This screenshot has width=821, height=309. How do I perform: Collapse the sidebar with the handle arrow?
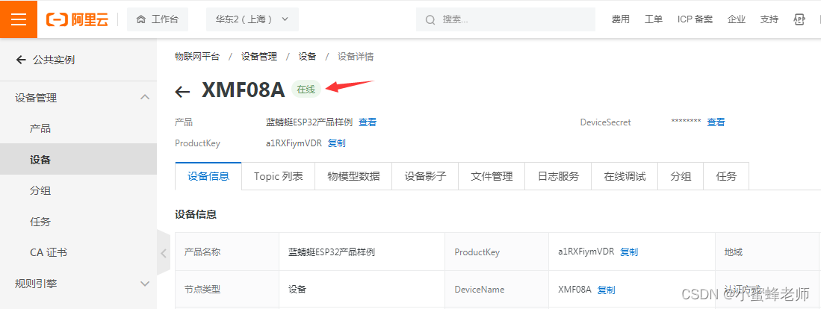pyautogui.click(x=164, y=253)
